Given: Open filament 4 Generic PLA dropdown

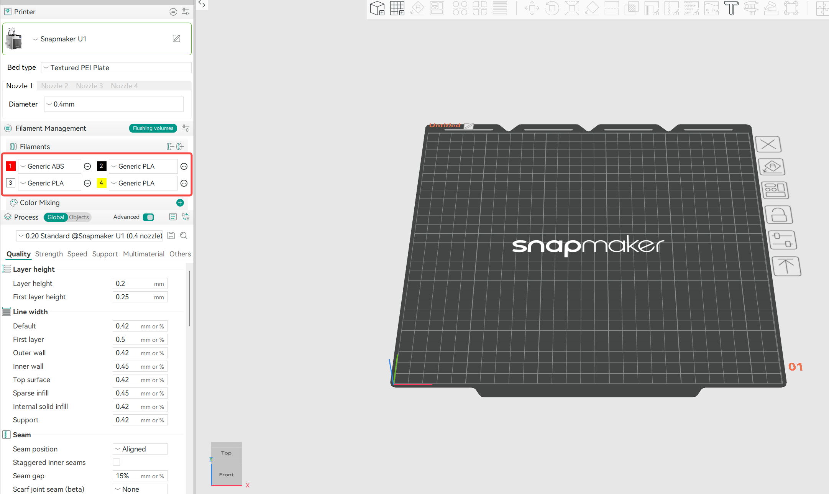Looking at the screenshot, I should pyautogui.click(x=143, y=183).
